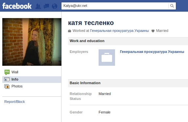Click the Basic Information heading

coord(85,83)
